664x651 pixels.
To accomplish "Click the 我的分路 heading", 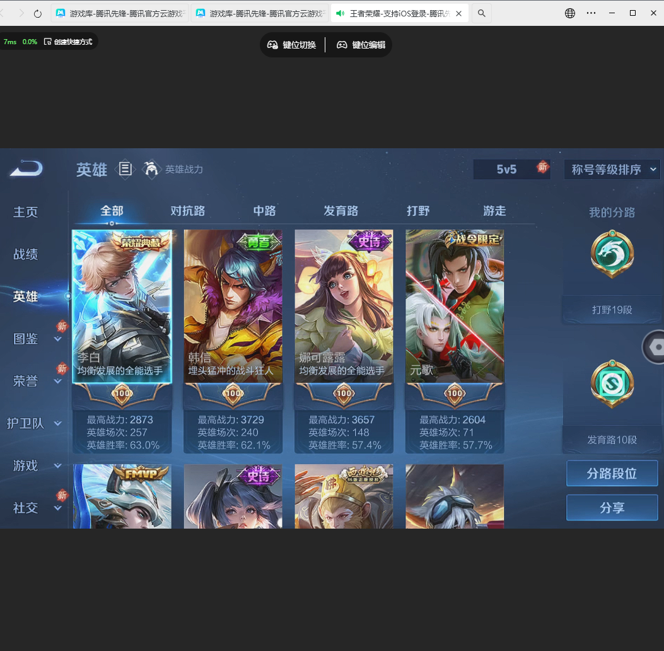I will pos(612,212).
